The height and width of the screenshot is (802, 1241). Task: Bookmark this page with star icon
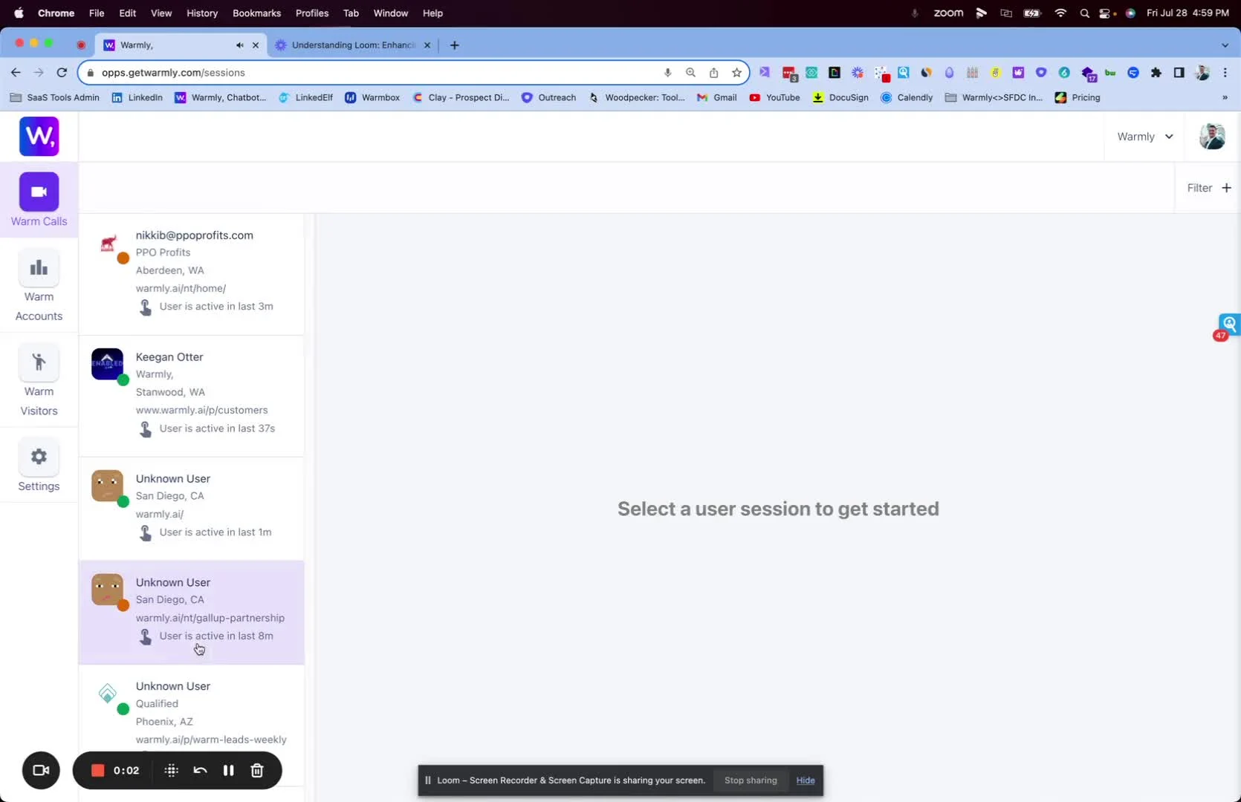tap(736, 72)
